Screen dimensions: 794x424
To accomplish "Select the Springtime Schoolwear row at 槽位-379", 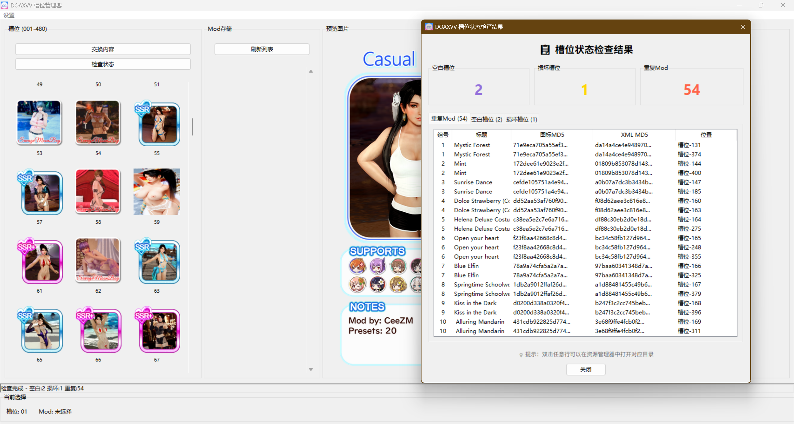I will [585, 294].
